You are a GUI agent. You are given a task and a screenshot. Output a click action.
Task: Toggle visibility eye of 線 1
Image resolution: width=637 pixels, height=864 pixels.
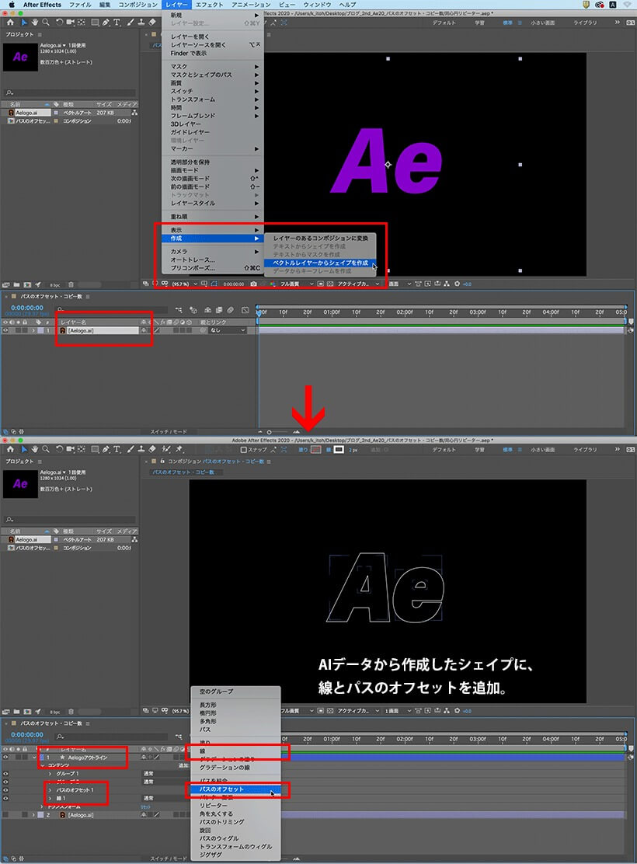pos(5,798)
